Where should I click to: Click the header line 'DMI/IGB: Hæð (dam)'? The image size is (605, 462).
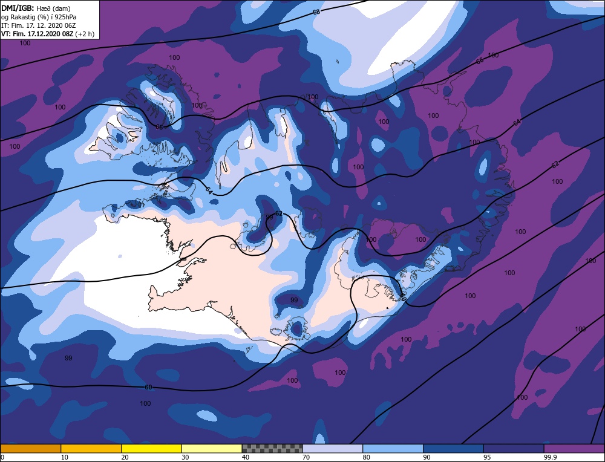coord(36,8)
